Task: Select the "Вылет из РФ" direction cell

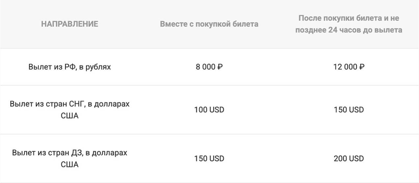Action: click(70, 67)
